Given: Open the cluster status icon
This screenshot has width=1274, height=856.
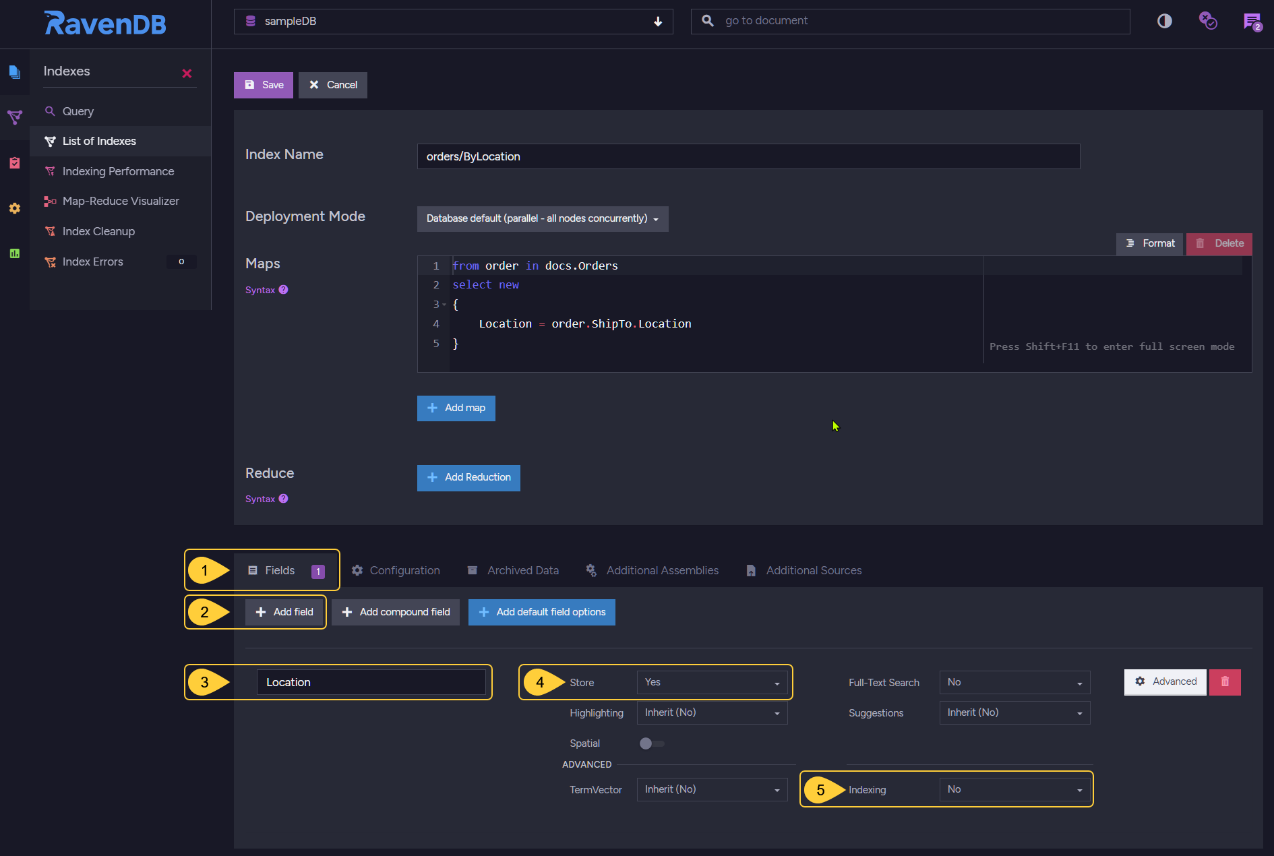Looking at the screenshot, I should pyautogui.click(x=1207, y=21).
